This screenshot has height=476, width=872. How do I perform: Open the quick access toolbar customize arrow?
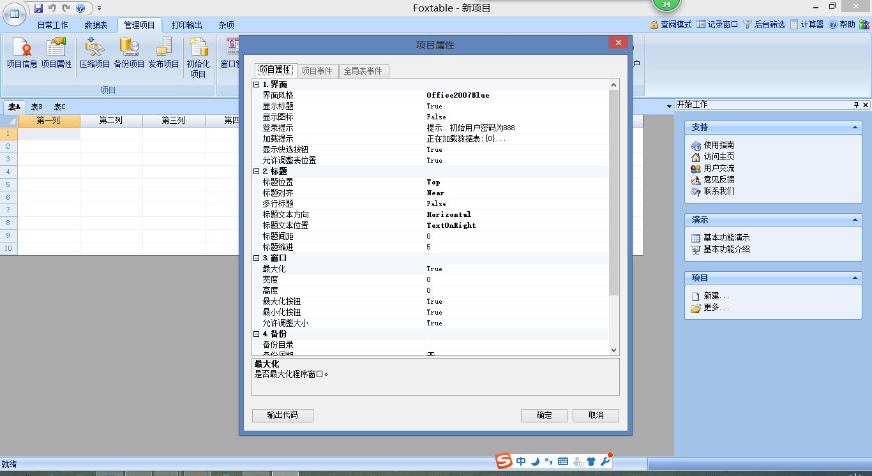click(100, 8)
